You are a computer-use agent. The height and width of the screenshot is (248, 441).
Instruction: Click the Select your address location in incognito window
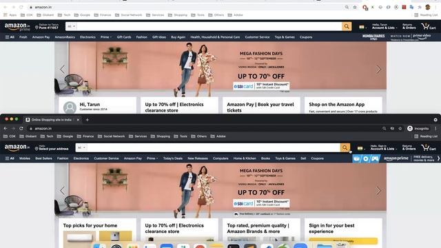click(x=52, y=147)
